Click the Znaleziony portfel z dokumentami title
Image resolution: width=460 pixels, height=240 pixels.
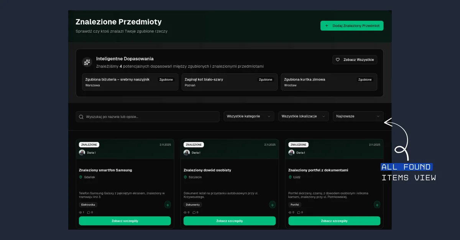318,170
